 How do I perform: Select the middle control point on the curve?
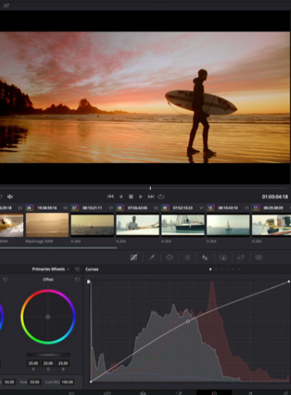tap(188, 321)
